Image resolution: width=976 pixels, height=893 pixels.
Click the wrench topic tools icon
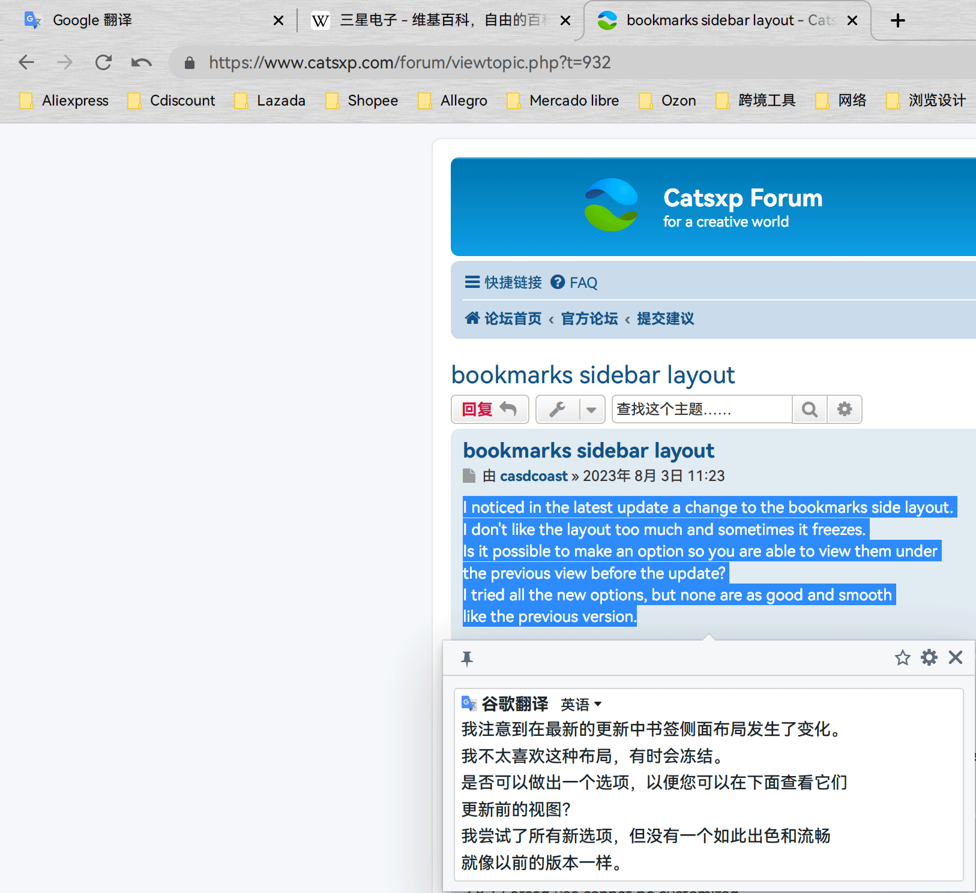coord(558,410)
